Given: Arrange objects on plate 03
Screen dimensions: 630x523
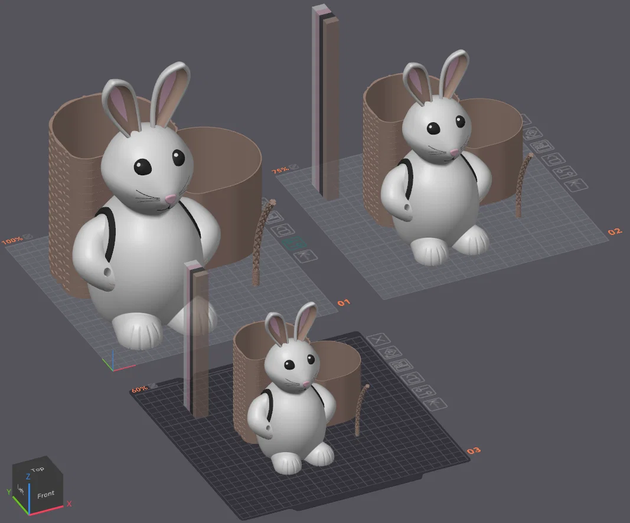Looking at the screenshot, I should pos(401,365).
